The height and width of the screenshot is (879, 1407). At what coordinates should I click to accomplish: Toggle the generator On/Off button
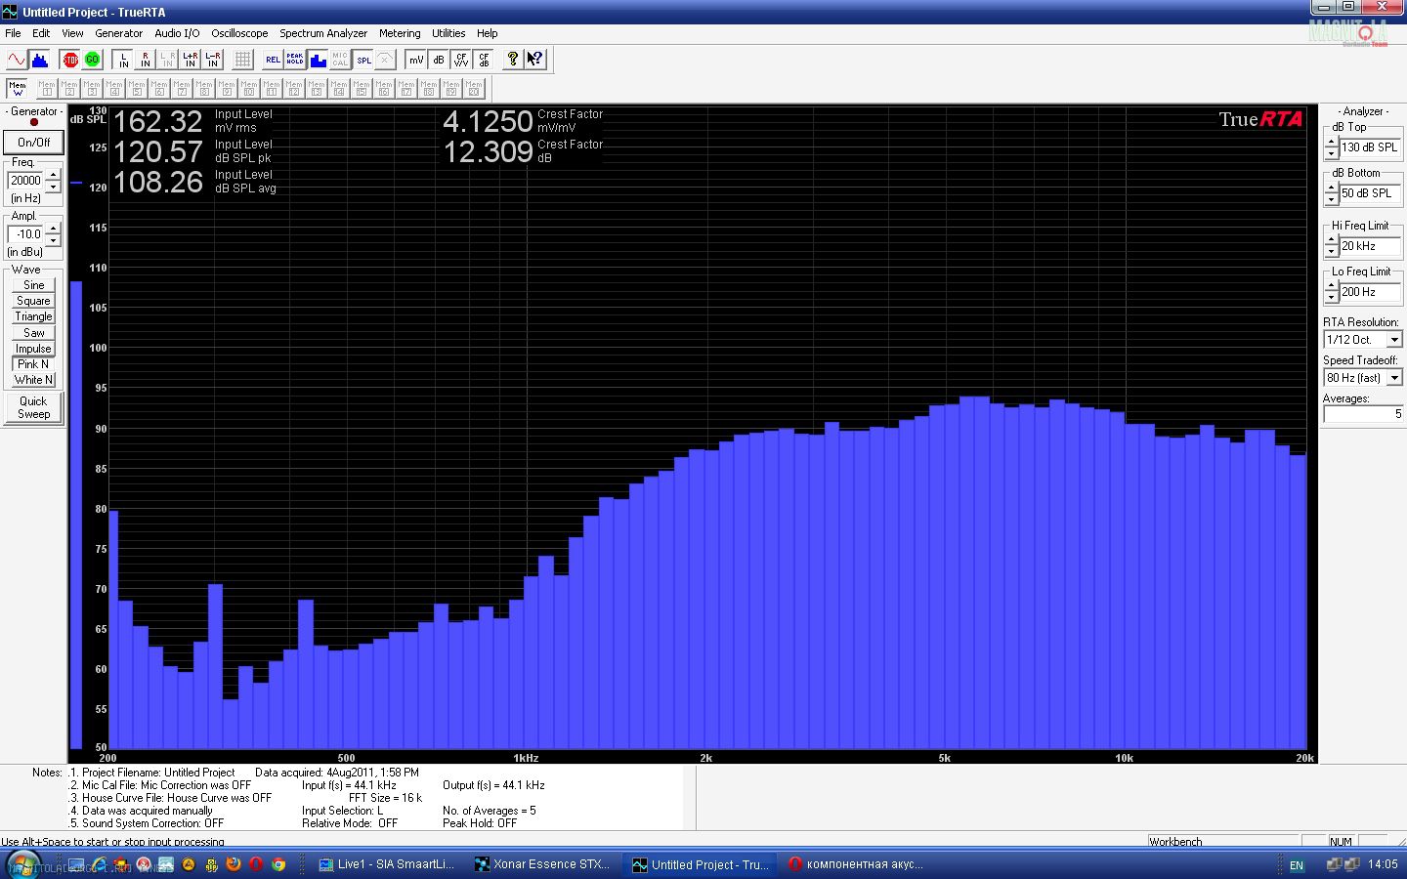[x=33, y=143]
